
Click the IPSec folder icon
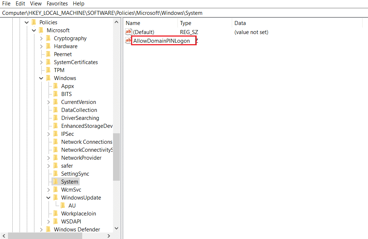[56, 134]
